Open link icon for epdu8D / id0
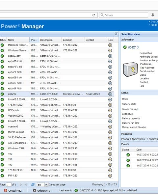 110,62
